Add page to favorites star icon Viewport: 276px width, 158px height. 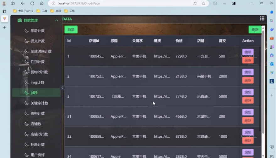[203, 3]
